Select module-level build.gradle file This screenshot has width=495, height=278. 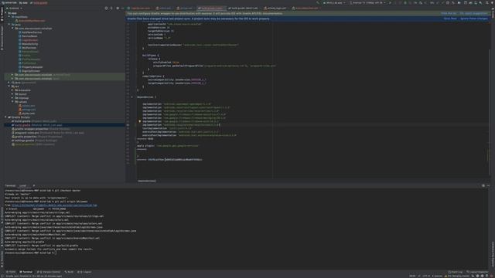[36, 125]
